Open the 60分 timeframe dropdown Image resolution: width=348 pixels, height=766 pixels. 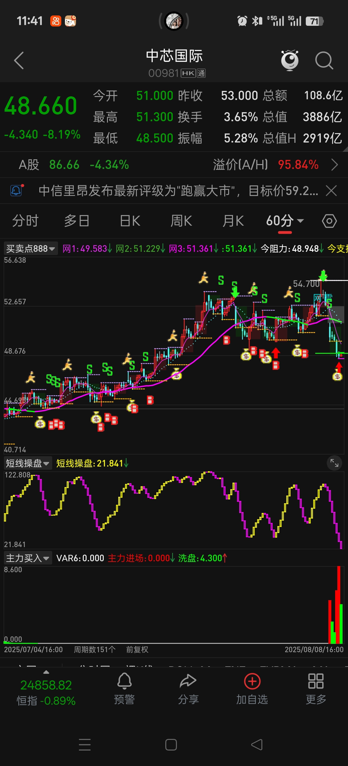tap(285, 221)
